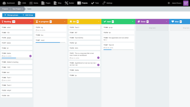
Task: Click the Builder tools icon
Action: tap(66, 3)
